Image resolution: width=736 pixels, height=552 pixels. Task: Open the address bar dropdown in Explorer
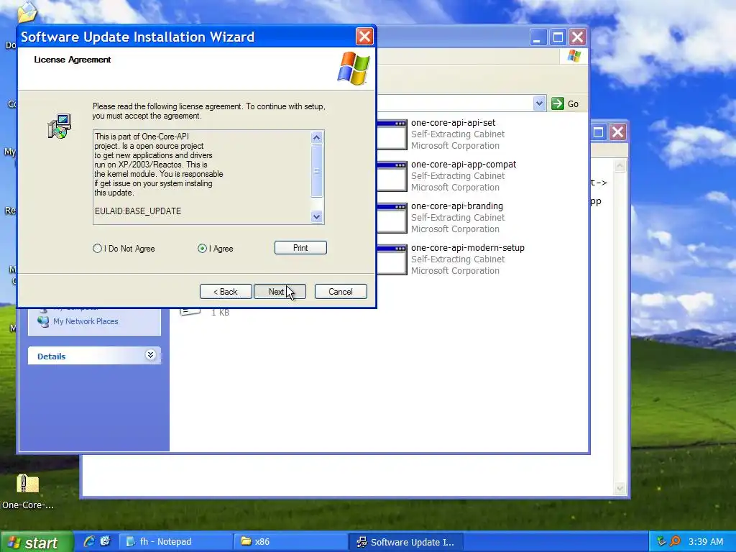pyautogui.click(x=539, y=103)
